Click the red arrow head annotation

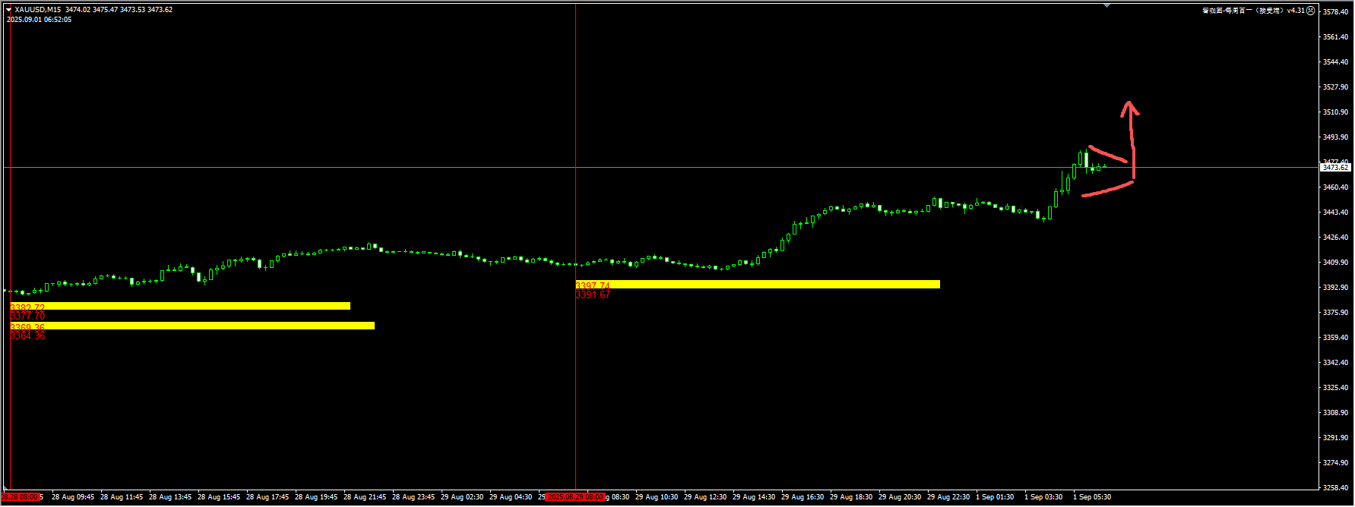[x=1129, y=109]
